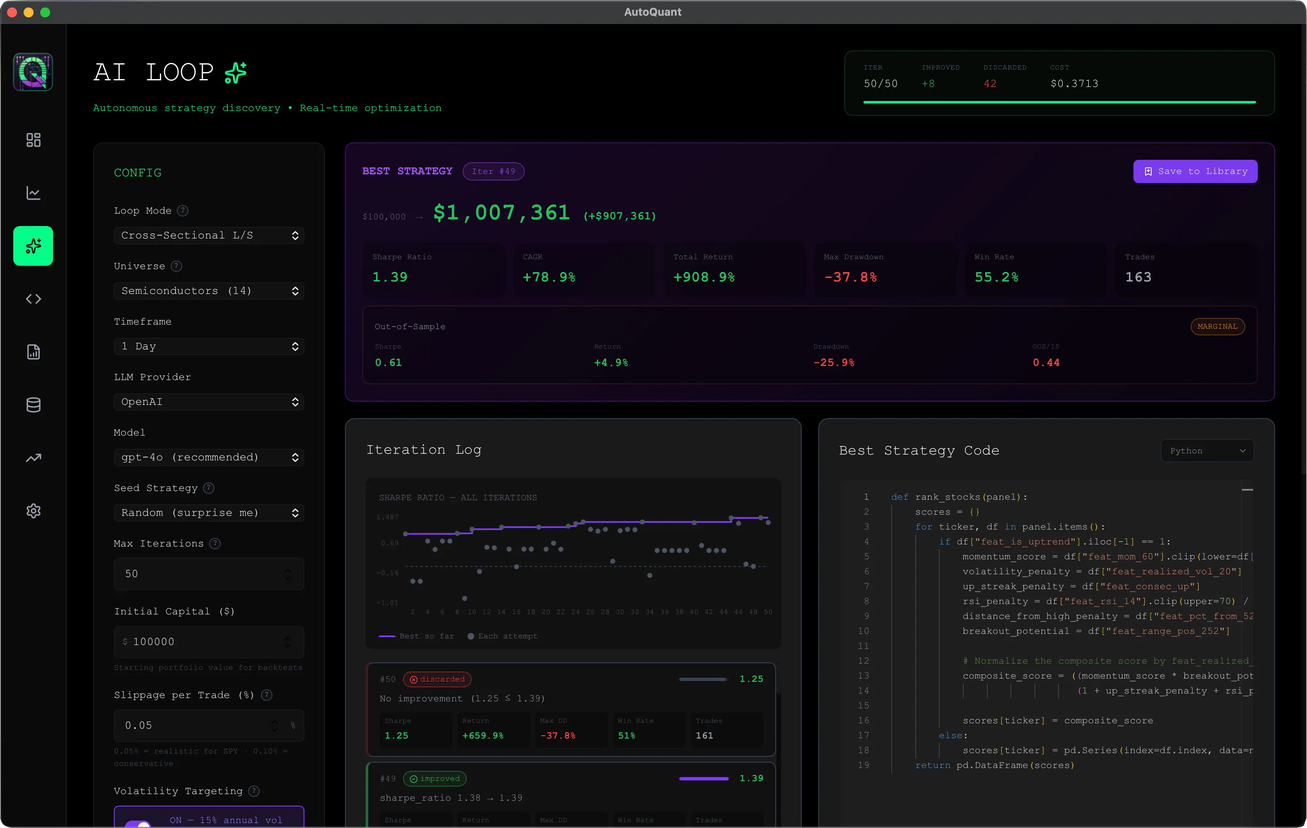Open the Python language dropdown
The width and height of the screenshot is (1307, 828).
(x=1207, y=451)
